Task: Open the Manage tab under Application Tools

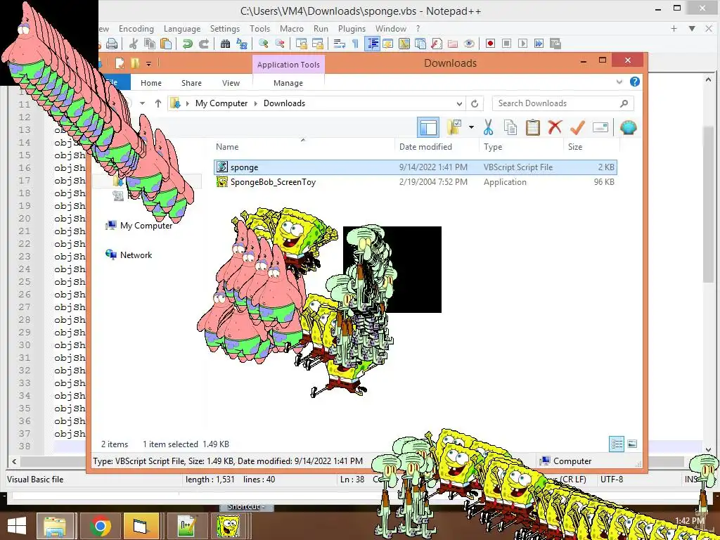Action: click(x=288, y=83)
